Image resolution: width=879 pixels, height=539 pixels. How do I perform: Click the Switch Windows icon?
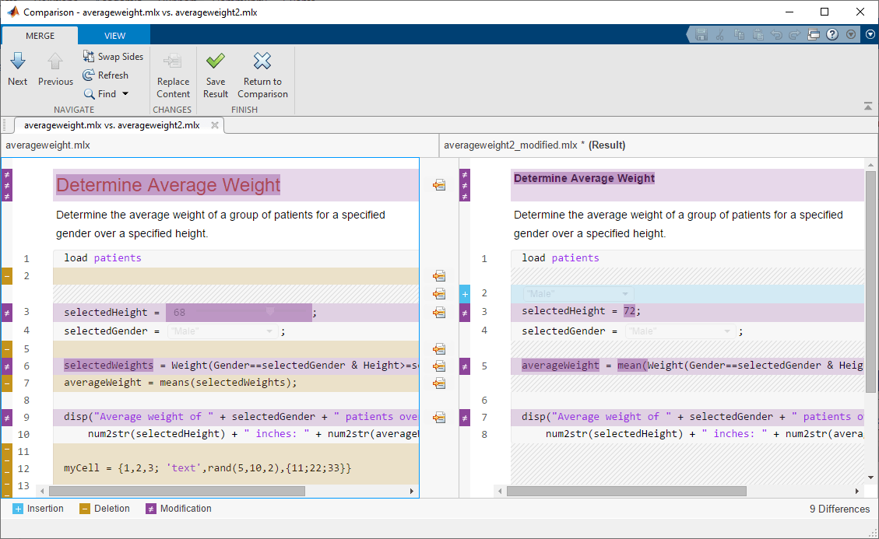(x=814, y=34)
